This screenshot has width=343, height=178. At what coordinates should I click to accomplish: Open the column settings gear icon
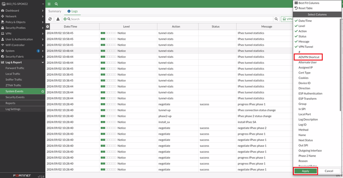tap(48, 27)
